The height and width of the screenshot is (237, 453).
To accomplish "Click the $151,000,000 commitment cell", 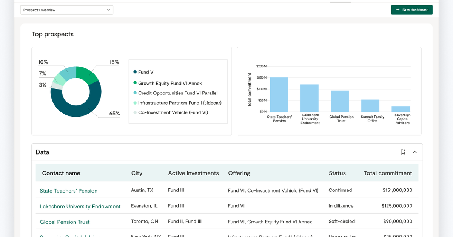I will 397,190.
